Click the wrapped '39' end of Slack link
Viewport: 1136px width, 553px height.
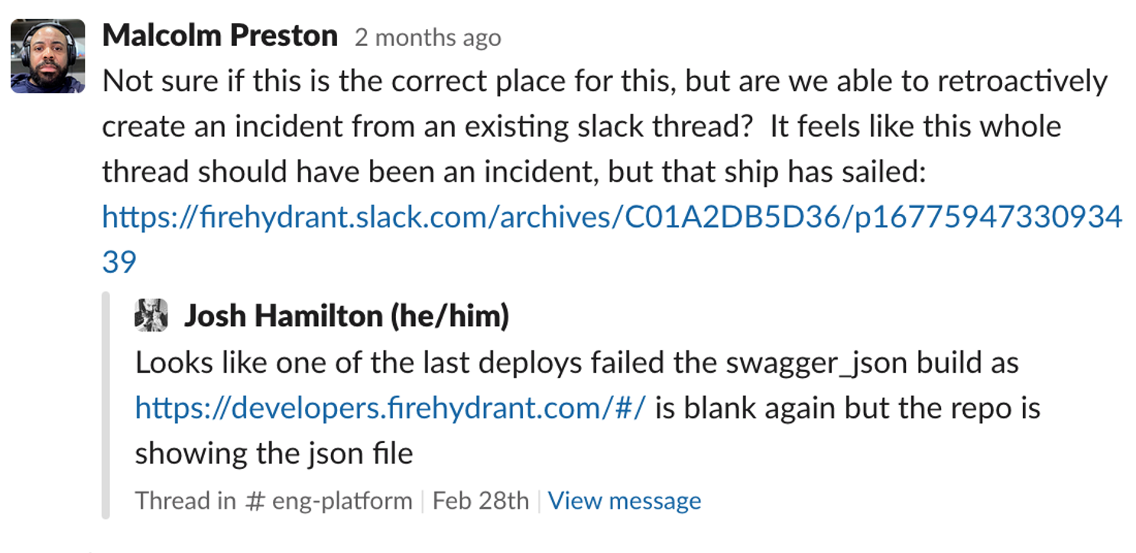(119, 262)
